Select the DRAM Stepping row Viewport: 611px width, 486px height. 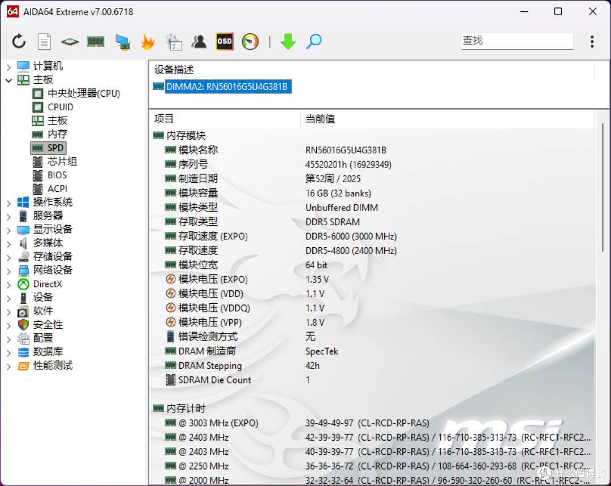[372, 366]
